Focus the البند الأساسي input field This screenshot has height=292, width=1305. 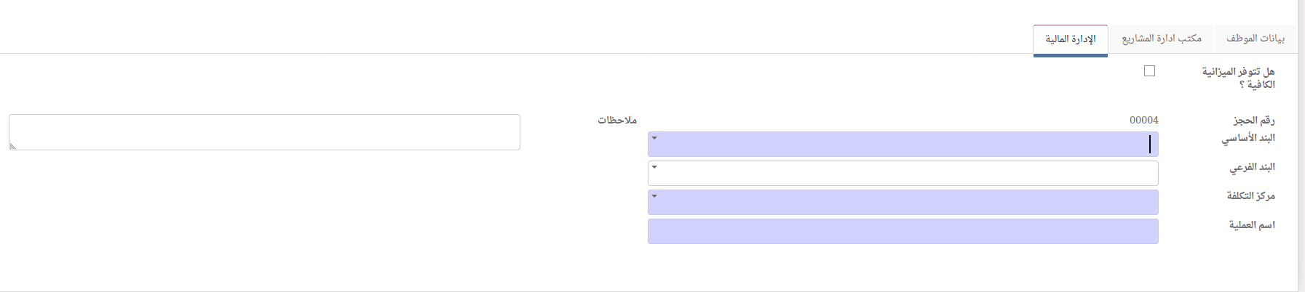[903, 145]
